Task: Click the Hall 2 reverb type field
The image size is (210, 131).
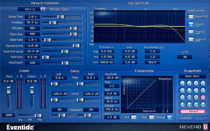Action: tap(29, 9)
